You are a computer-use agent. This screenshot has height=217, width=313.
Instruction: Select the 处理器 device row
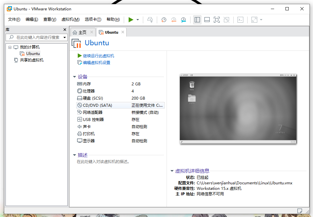[120, 91]
